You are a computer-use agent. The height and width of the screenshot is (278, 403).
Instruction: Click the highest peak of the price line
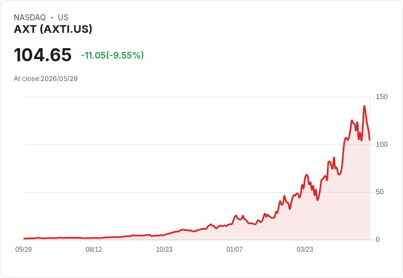click(364, 106)
